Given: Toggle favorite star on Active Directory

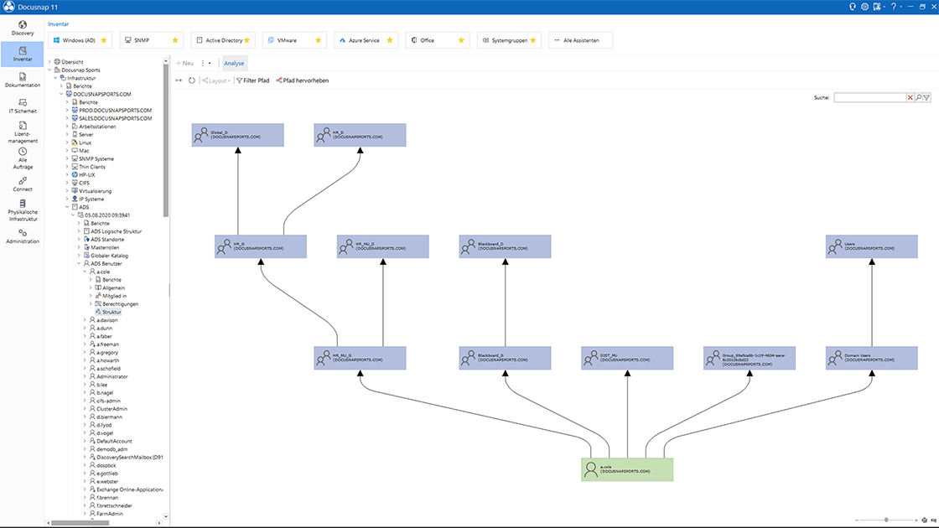Looking at the screenshot, I should 246,40.
